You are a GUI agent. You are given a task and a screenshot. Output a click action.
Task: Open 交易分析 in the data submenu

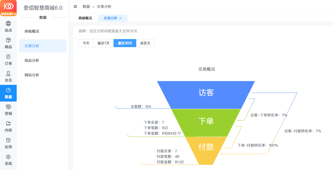coord(43,46)
